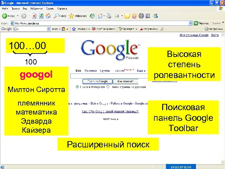225x169 pixels.
Task: Click in the Google page search field
Action: coord(109,76)
